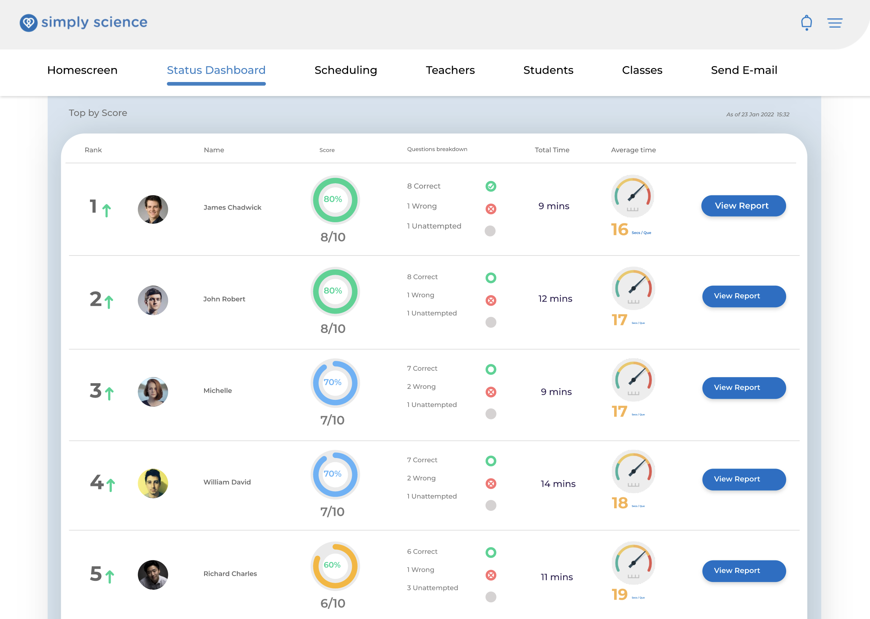This screenshot has height=619, width=870.
Task: Go to the Classes tab
Action: (642, 70)
